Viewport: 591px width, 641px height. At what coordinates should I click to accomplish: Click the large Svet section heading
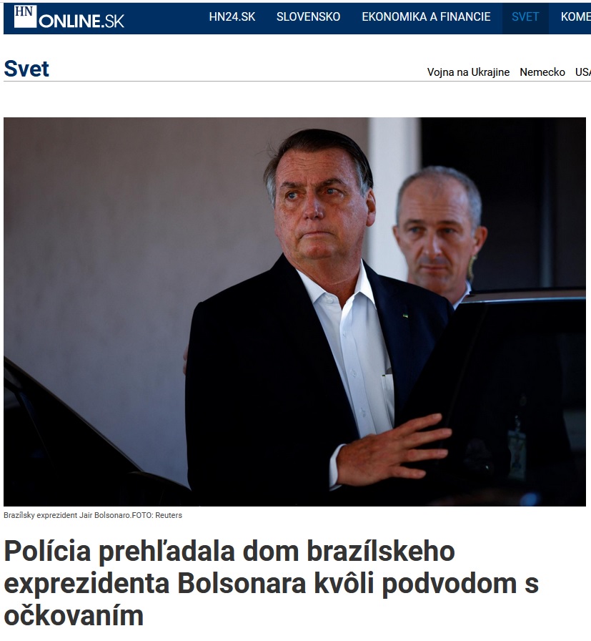click(26, 69)
